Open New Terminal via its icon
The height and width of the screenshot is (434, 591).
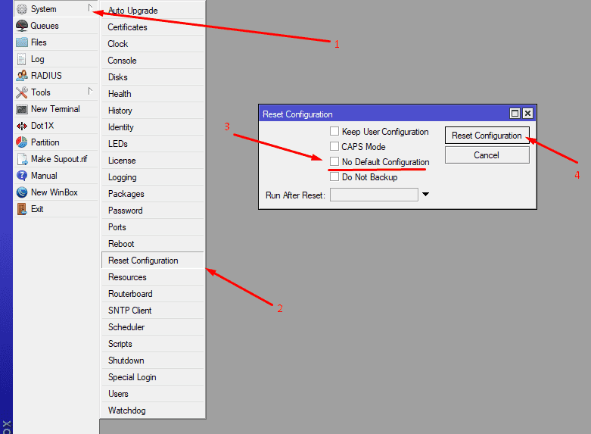tap(22, 109)
